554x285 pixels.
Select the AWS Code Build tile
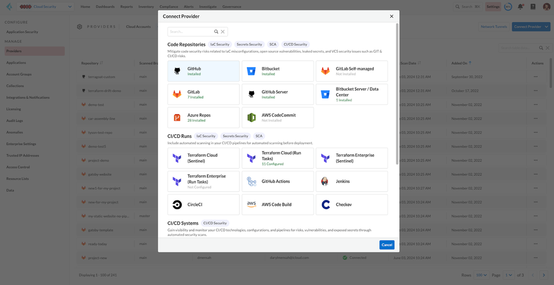(277, 205)
